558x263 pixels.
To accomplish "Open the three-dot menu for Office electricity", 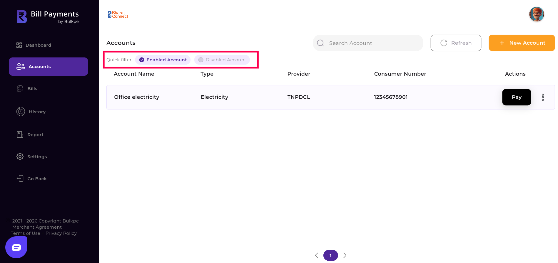I will [543, 97].
